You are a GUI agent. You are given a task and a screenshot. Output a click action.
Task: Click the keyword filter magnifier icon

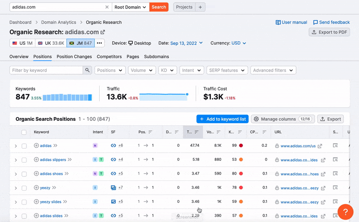[x=87, y=70]
